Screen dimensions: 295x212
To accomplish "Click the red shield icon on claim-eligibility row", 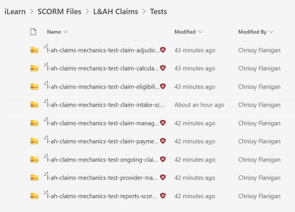I will (163, 86).
